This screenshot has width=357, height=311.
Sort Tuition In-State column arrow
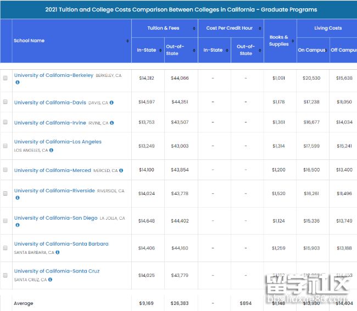[x=160, y=51]
